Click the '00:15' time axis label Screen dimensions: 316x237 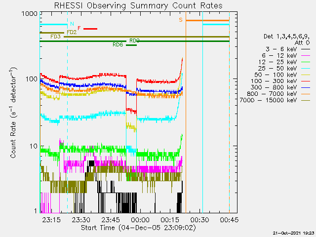(170, 220)
